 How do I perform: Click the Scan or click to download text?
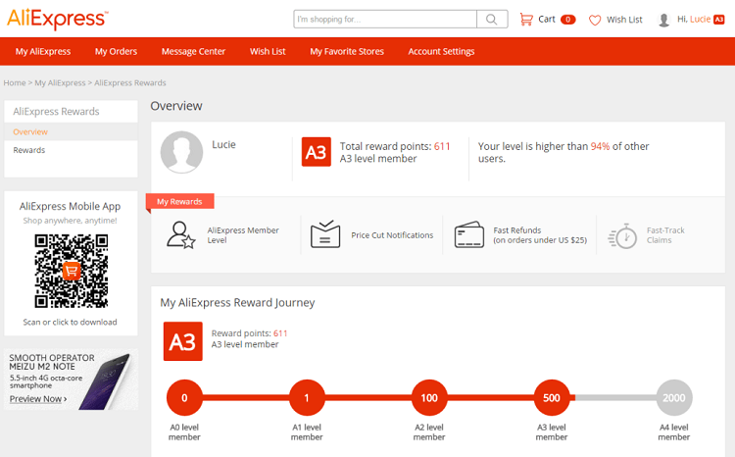[x=70, y=322]
